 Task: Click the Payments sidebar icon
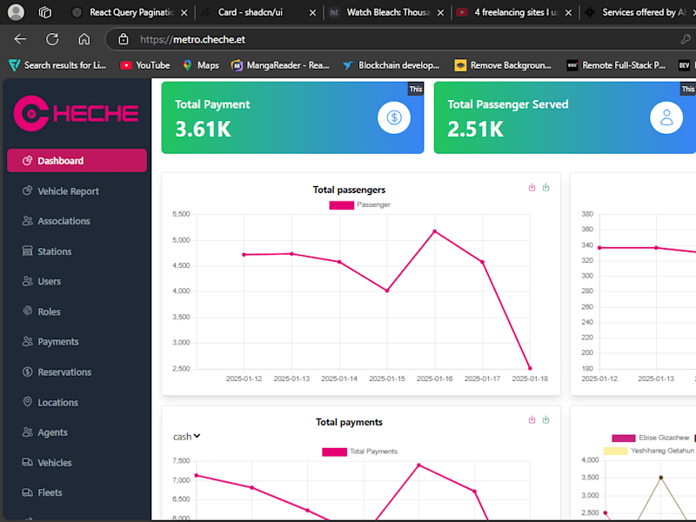point(28,341)
